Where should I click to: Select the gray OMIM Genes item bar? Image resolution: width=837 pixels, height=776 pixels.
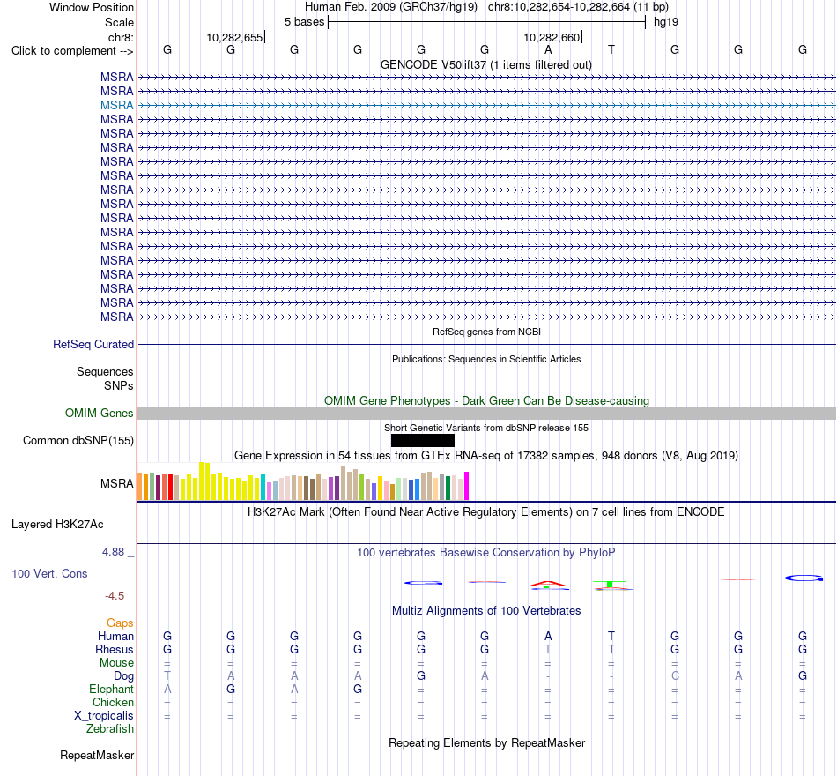tap(487, 413)
